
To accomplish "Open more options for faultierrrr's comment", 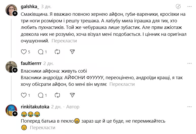I will pyautogui.click(x=189, y=63).
